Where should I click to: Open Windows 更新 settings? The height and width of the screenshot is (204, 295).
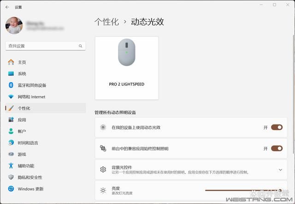pyautogui.click(x=46, y=189)
